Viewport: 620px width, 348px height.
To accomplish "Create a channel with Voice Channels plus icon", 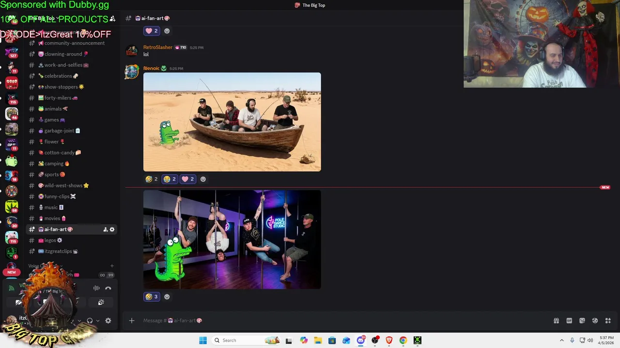I will 112,266.
